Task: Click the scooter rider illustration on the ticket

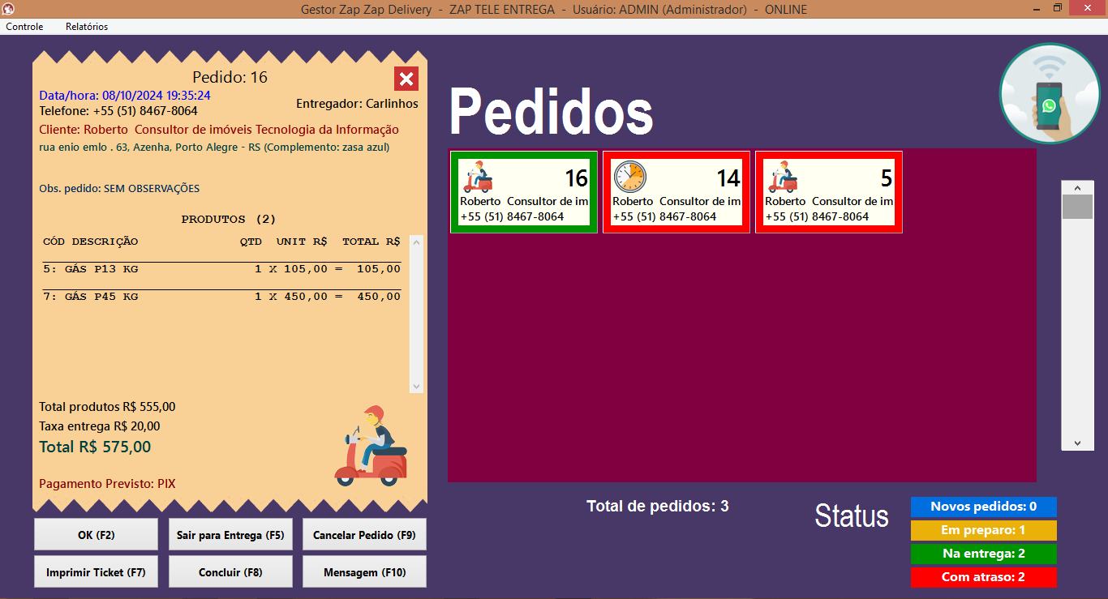Action: 370,442
